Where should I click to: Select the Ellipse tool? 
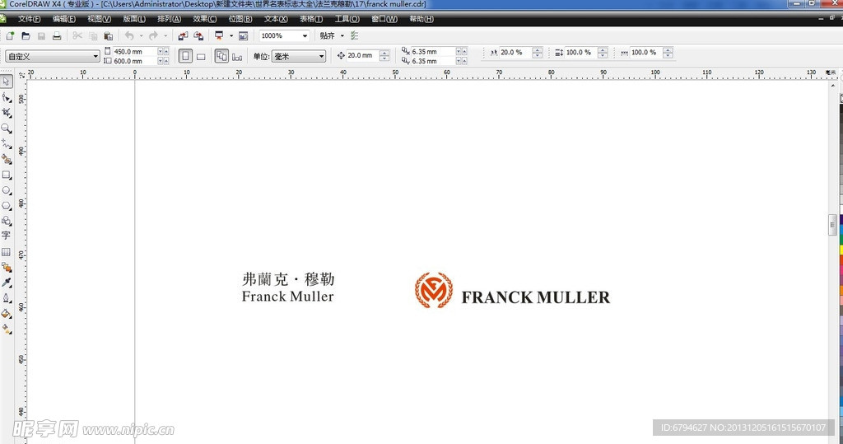coord(6,190)
